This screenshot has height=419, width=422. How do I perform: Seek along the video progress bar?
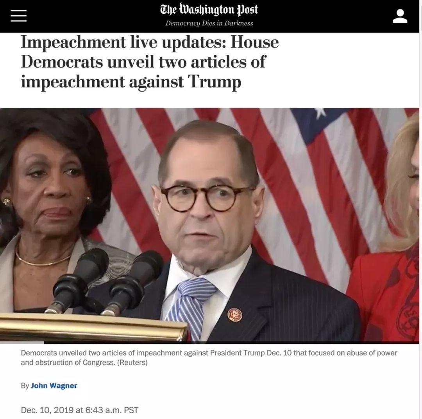[209, 343]
